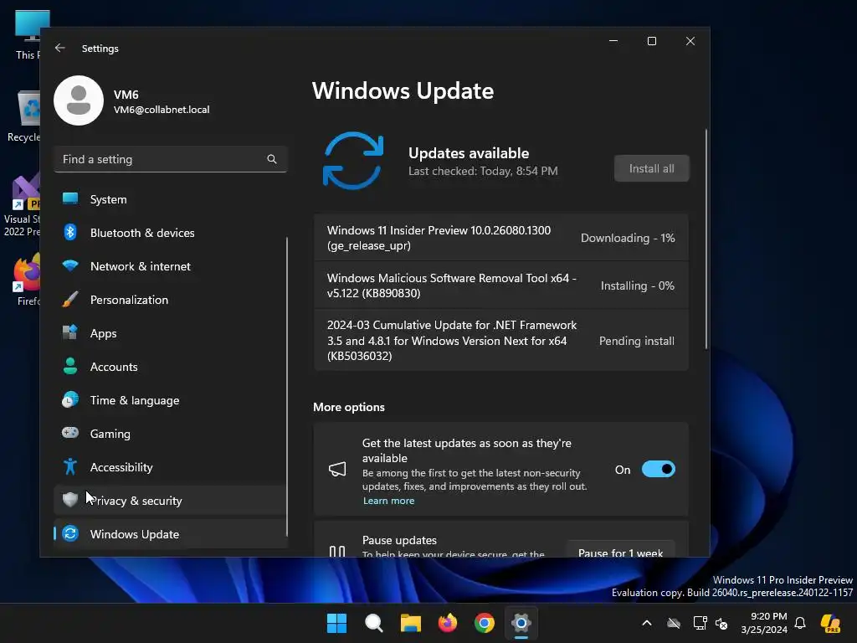The image size is (857, 643).
Task: Select Personalization in the sidebar
Action: (170, 299)
